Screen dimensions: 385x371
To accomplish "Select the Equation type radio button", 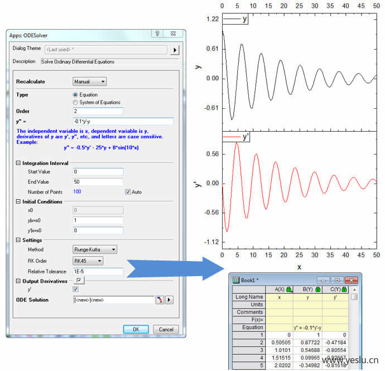I will [75, 94].
